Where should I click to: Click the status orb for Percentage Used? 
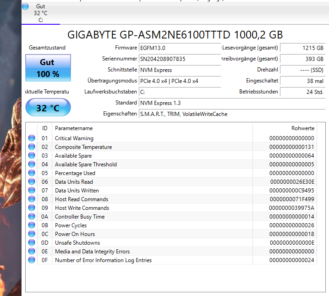32,173
